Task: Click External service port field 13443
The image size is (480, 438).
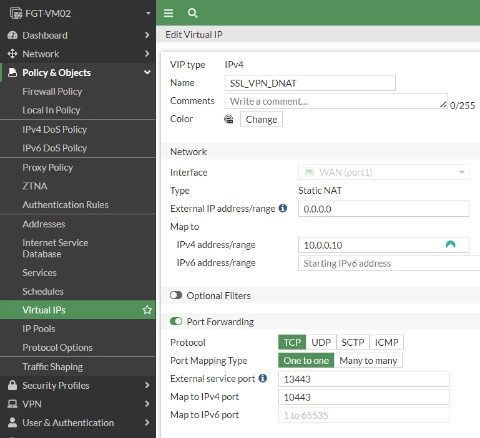Action: [x=364, y=379]
